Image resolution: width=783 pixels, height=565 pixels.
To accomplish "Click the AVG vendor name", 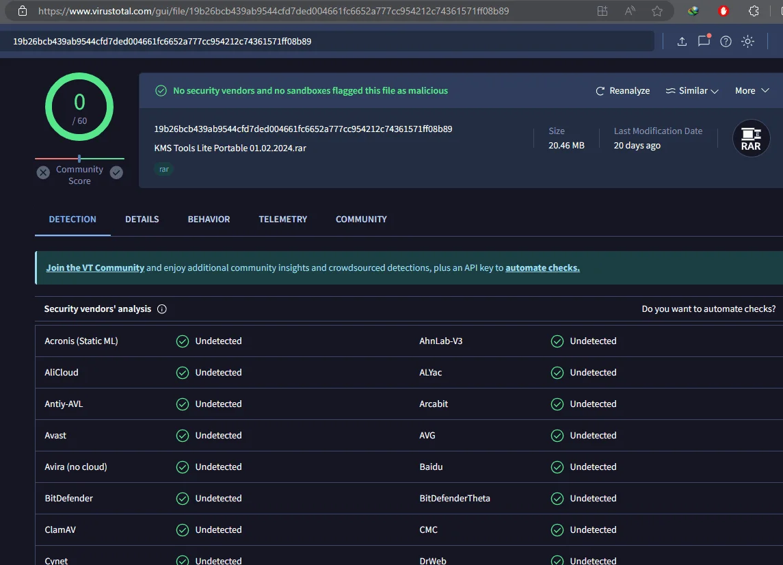I will pyautogui.click(x=427, y=436).
